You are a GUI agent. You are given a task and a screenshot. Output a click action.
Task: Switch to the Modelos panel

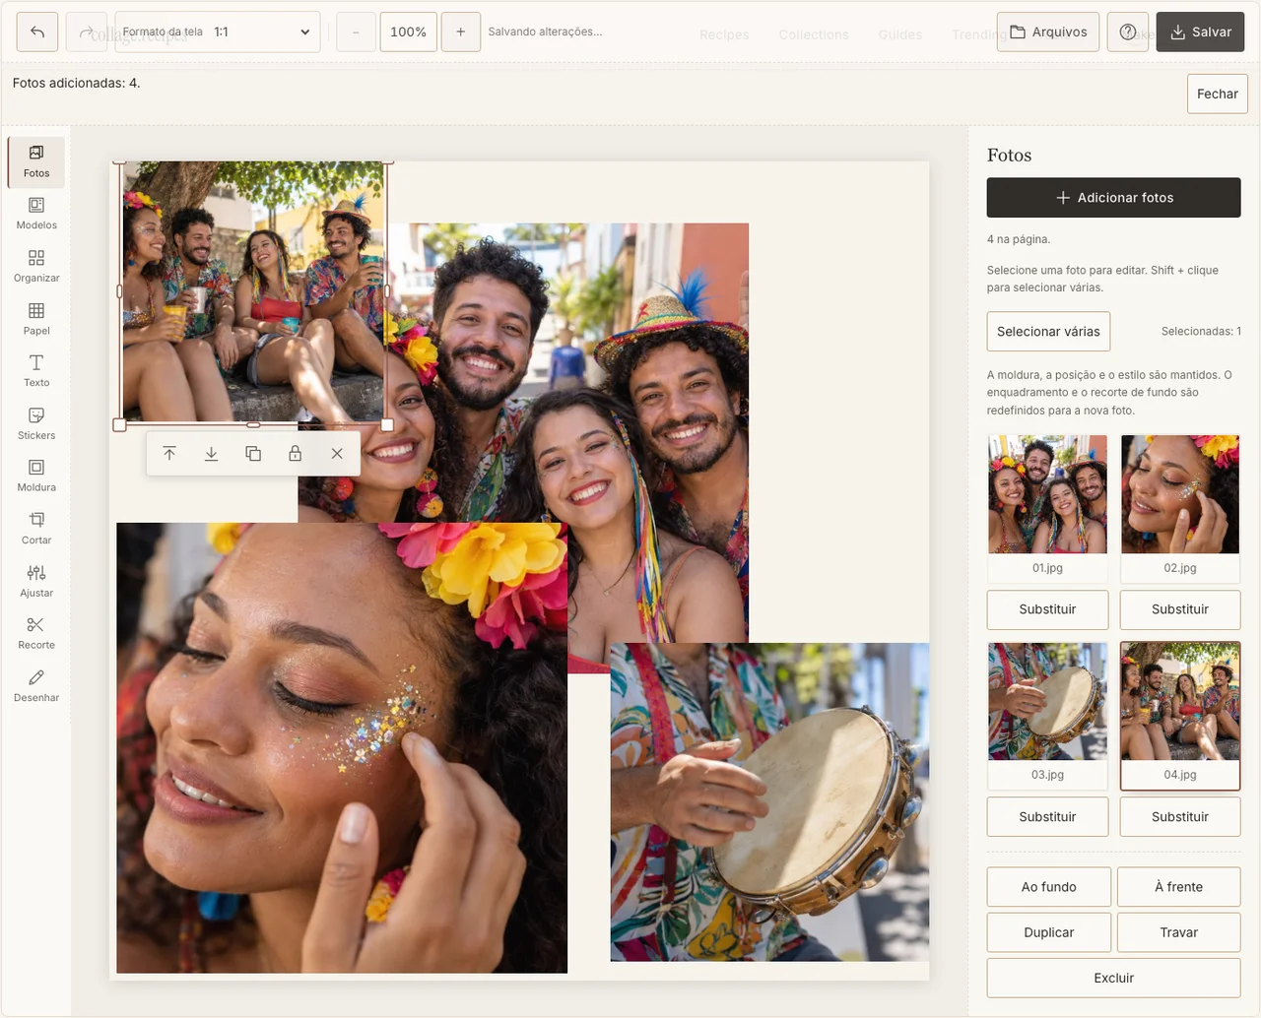pos(36,214)
